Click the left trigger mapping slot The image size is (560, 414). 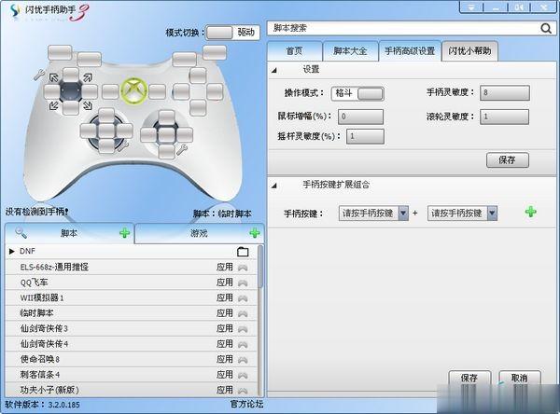(x=60, y=52)
